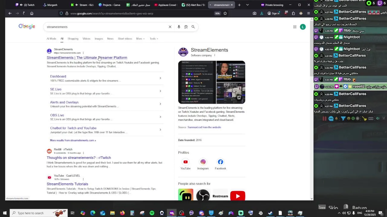
Task: Open Summarized from the website link
Action: point(204,127)
